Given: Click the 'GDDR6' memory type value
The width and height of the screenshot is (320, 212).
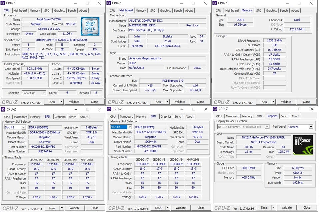Looking at the screenshot, I should point(298,173).
